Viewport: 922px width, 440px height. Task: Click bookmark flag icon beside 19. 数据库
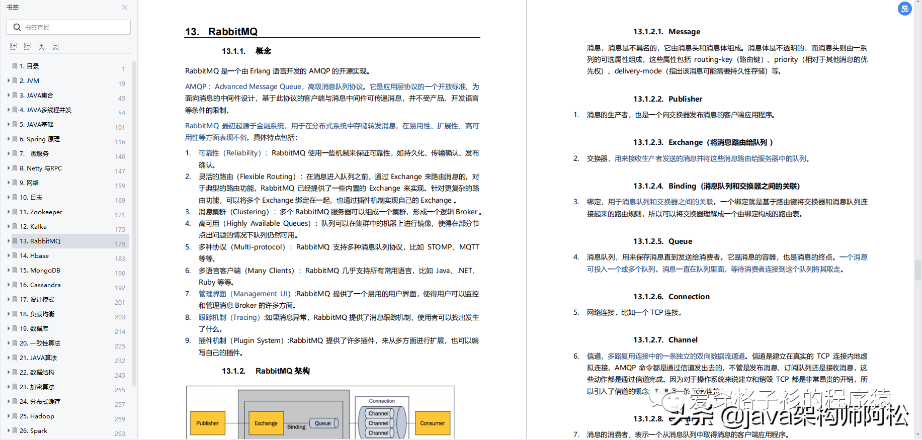15,328
